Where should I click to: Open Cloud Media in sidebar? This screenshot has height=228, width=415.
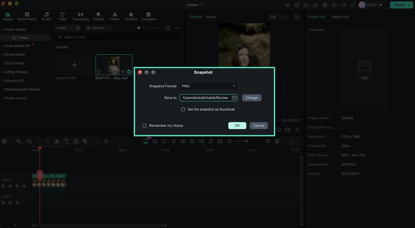click(x=14, y=63)
